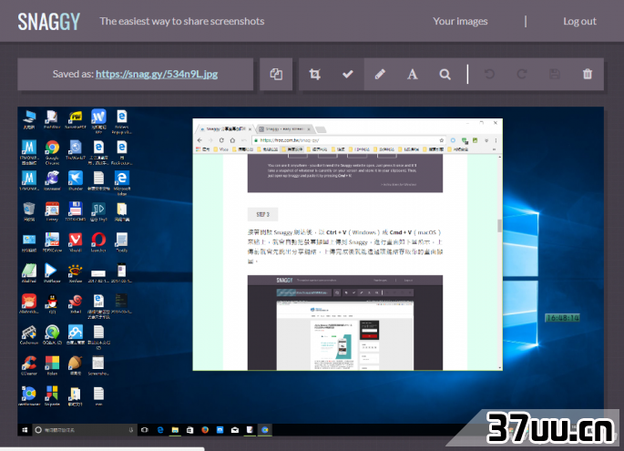Open the saved snag.gy image link
Image resolution: width=624 pixels, height=451 pixels.
(157, 74)
